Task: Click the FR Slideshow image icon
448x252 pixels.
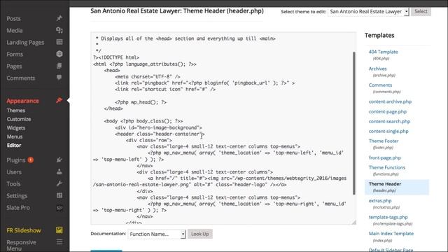Action: (x=59, y=230)
